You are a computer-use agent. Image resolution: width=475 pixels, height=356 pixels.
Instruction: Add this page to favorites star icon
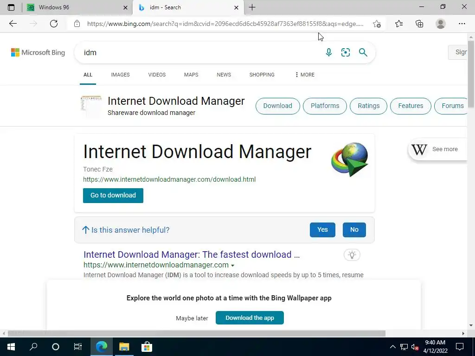pyautogui.click(x=377, y=24)
